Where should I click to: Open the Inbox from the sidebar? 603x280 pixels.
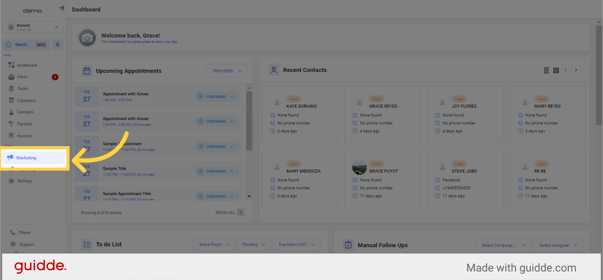(21, 76)
